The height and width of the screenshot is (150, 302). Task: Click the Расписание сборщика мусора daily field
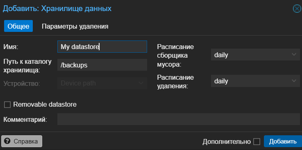coord(255,55)
